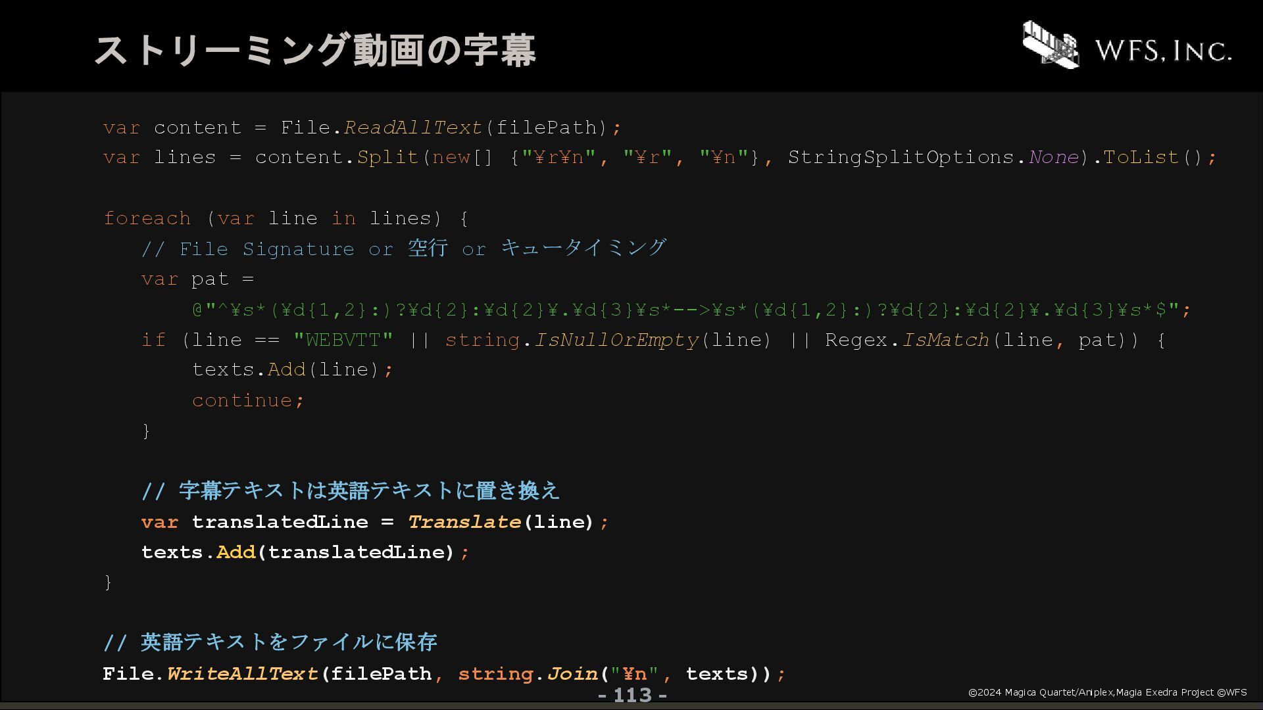
Task: Click the slide title ストリーミング動画の字幕
Action: 315,51
